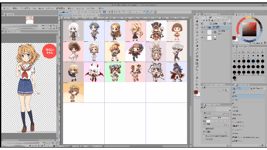Click the canvas vertical scrollbar
The image size is (267, 150).
coord(190,82)
